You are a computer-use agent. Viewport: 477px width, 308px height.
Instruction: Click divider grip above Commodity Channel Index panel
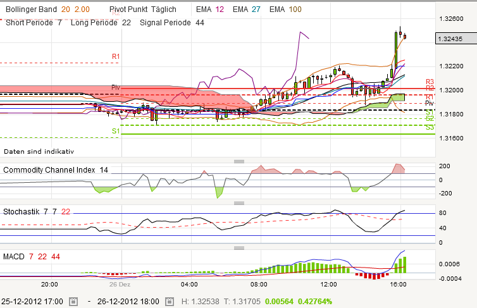239,161
